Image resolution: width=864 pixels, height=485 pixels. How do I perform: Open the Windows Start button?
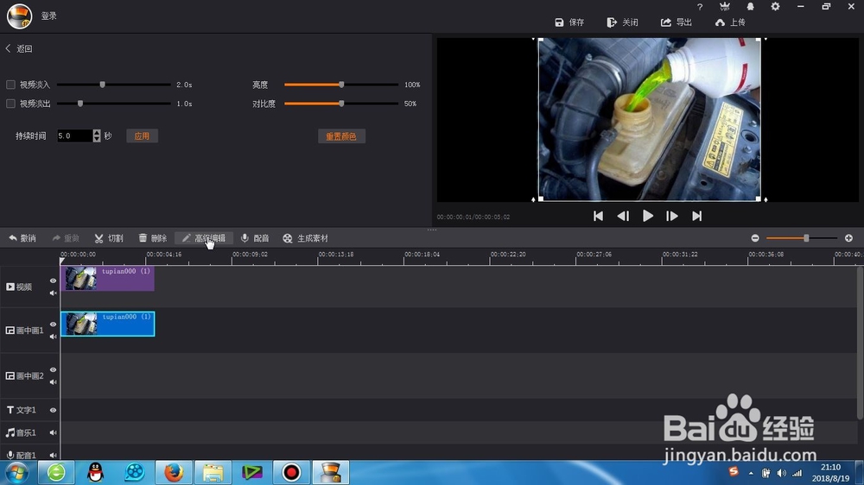[16, 473]
